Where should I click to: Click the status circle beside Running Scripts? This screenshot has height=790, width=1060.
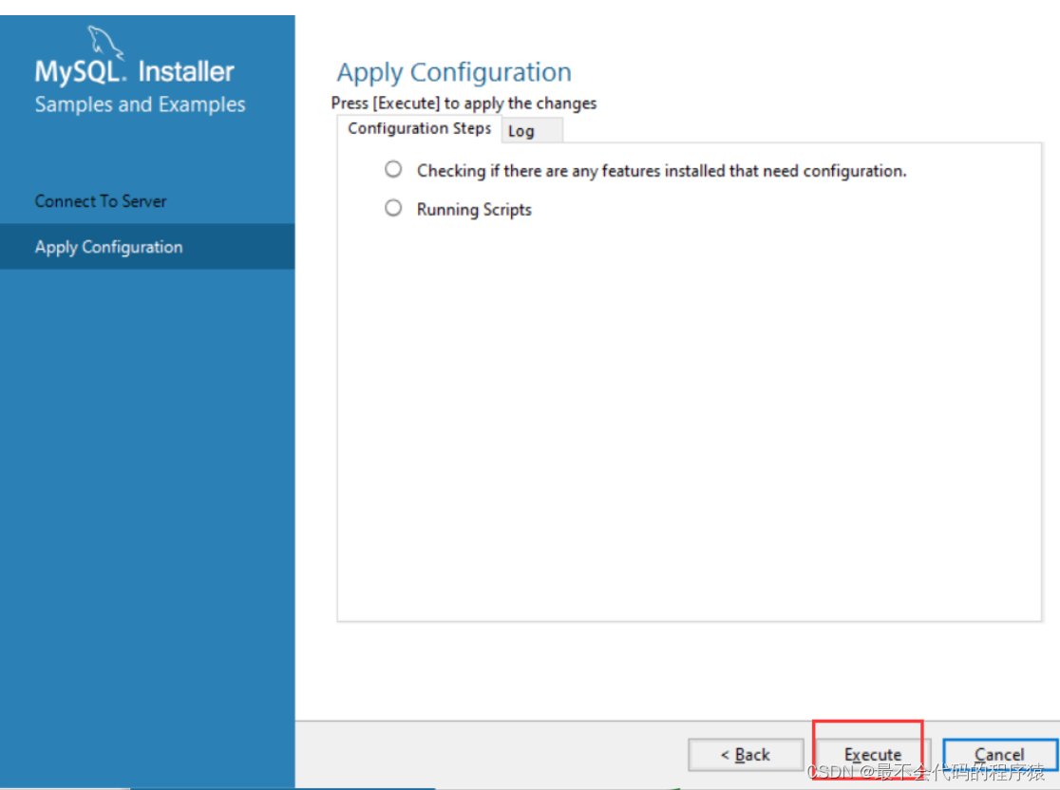click(393, 208)
